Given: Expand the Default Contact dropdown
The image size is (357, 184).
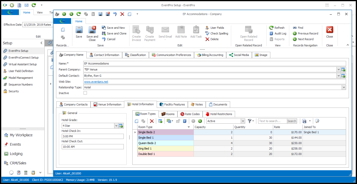Looking at the screenshot, I should coord(339,76).
